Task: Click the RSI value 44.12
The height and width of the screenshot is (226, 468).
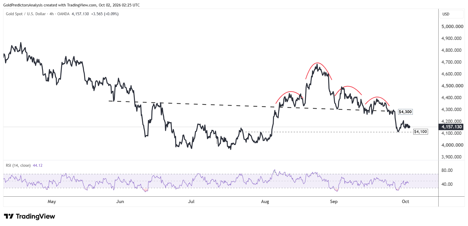Action: [38, 165]
